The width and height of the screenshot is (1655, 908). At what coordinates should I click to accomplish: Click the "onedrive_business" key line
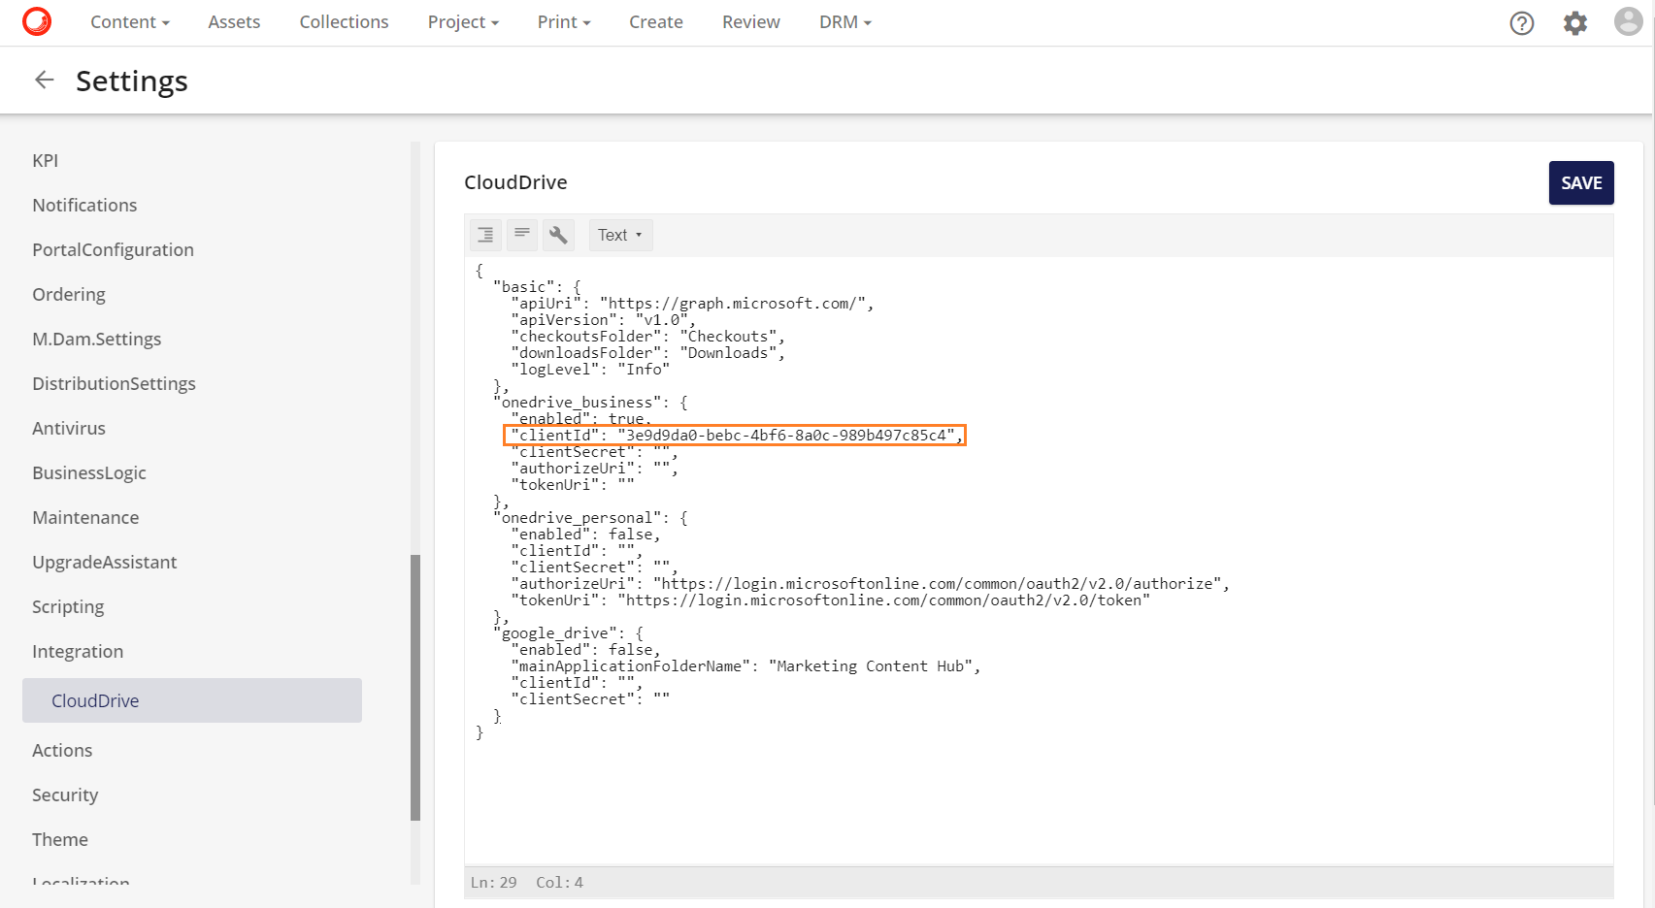590,403
